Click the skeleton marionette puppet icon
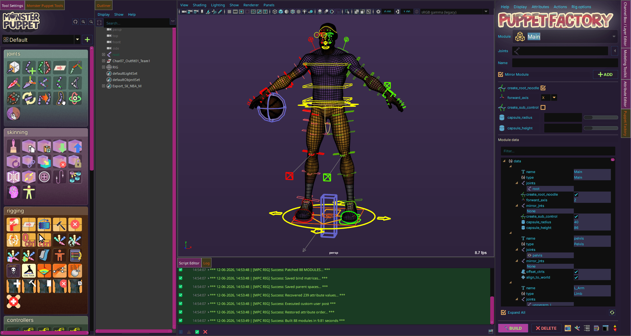 pyautogui.click(x=14, y=271)
